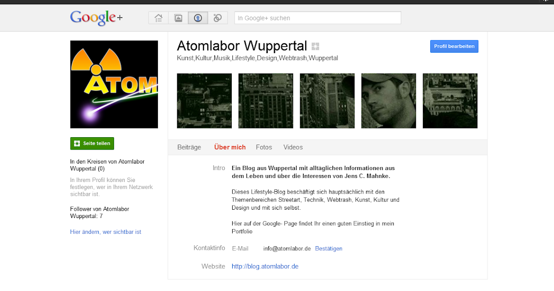Screen dimensions: 554x291
Task: Click the 'Bestätigen' email link
Action: point(329,249)
